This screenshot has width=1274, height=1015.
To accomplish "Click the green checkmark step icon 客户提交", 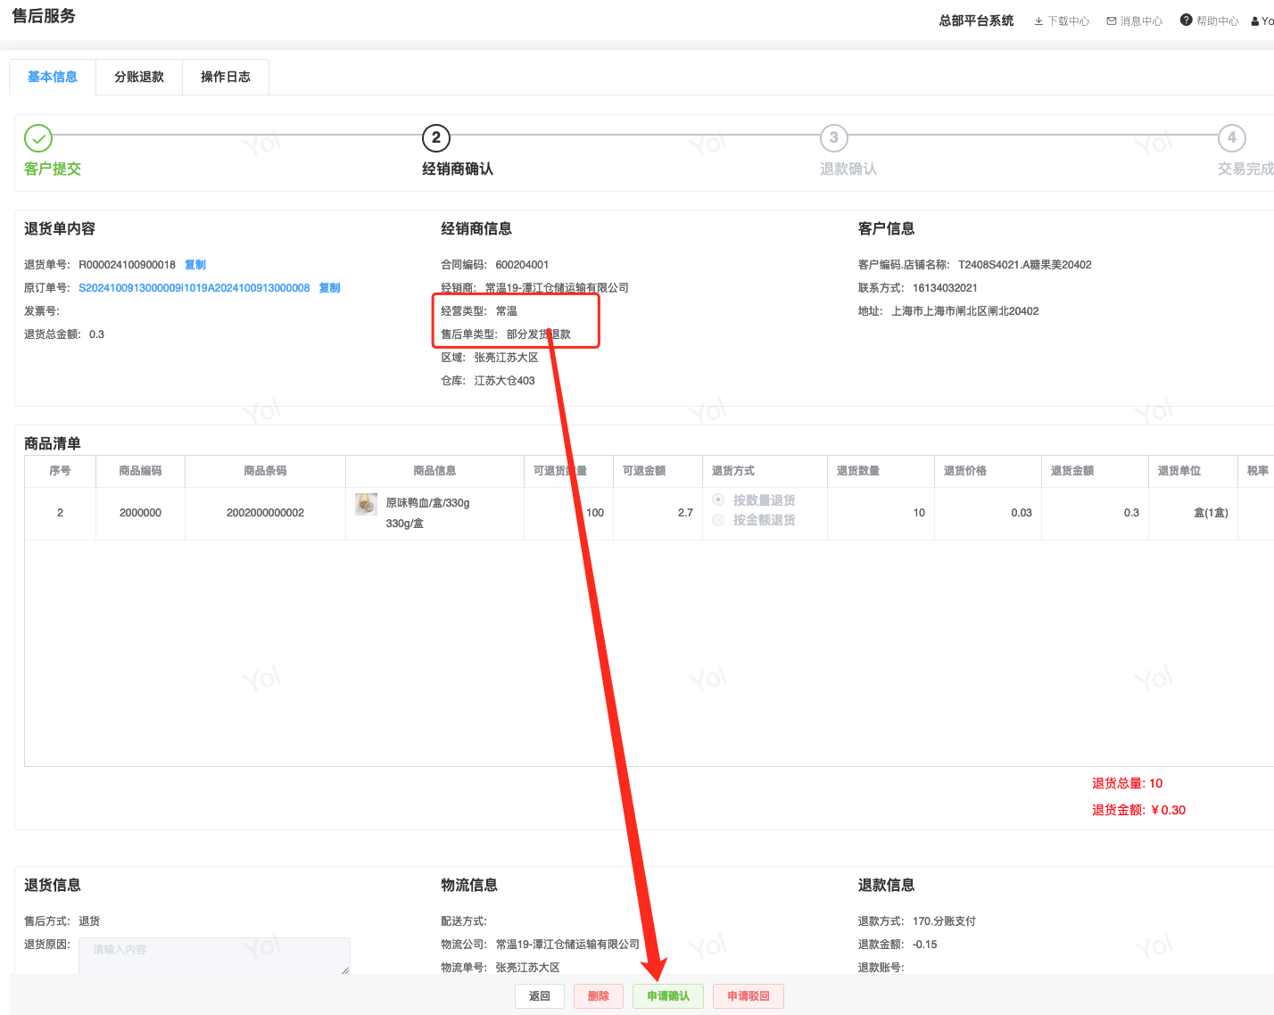I will 38,138.
